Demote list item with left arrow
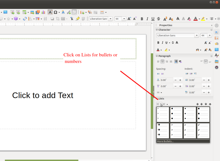 coord(202,104)
